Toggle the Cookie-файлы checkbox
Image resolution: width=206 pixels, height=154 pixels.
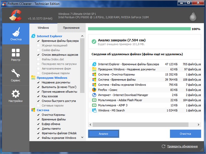coord(38,50)
